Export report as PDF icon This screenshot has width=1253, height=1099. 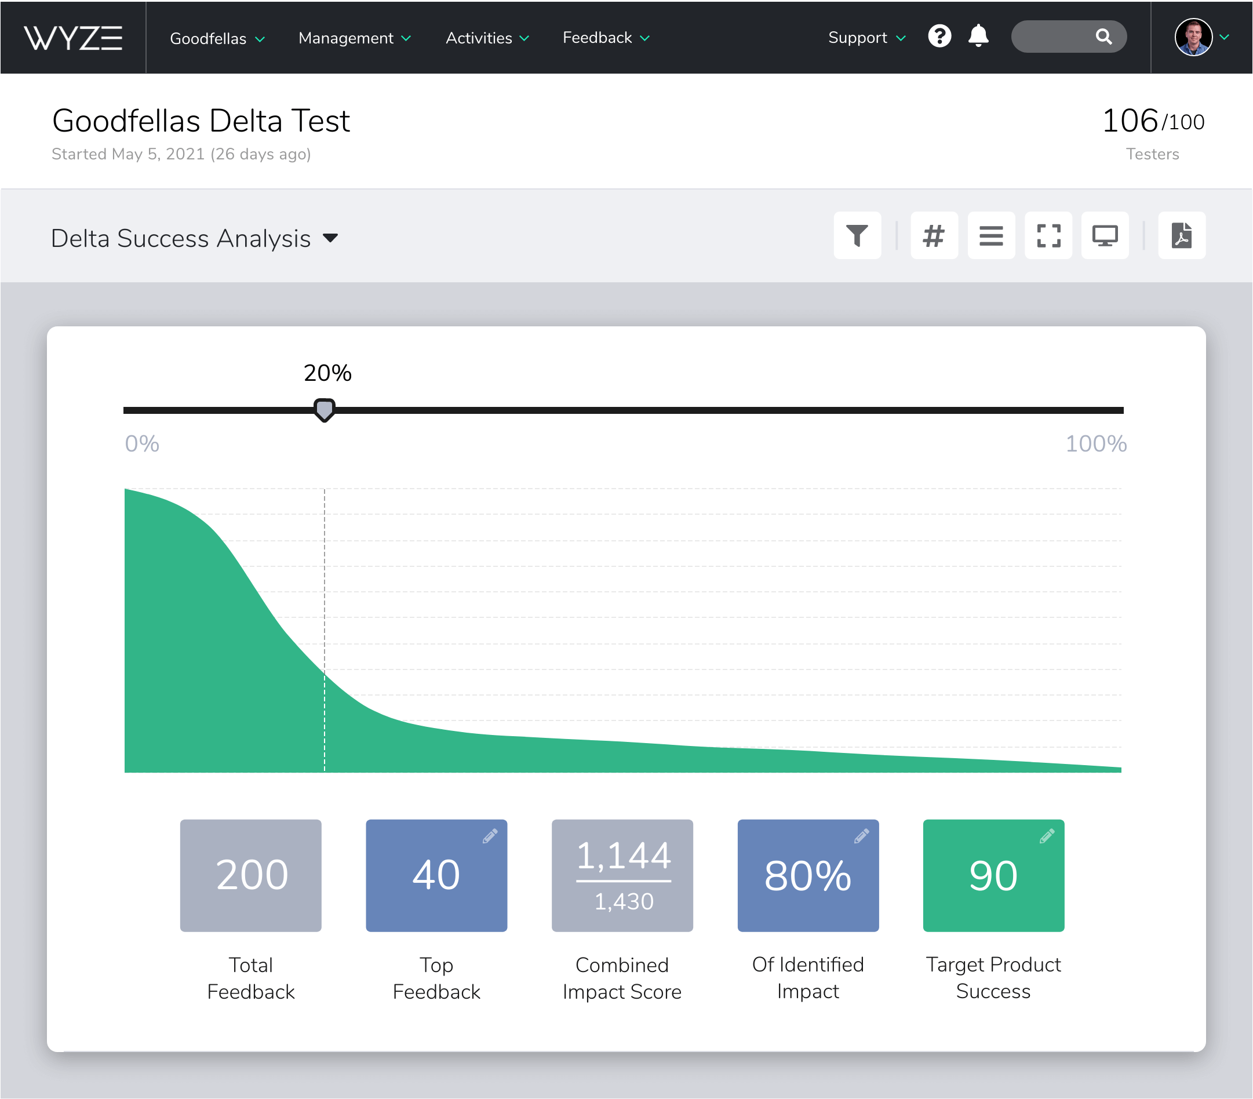pos(1181,235)
